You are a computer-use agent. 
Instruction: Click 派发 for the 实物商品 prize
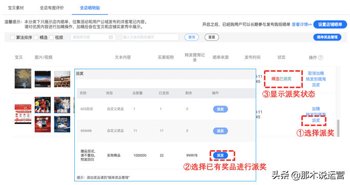click(x=220, y=155)
